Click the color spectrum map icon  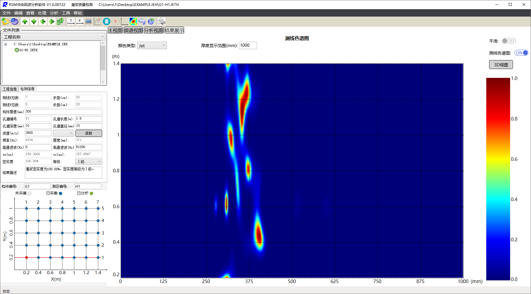point(133,21)
